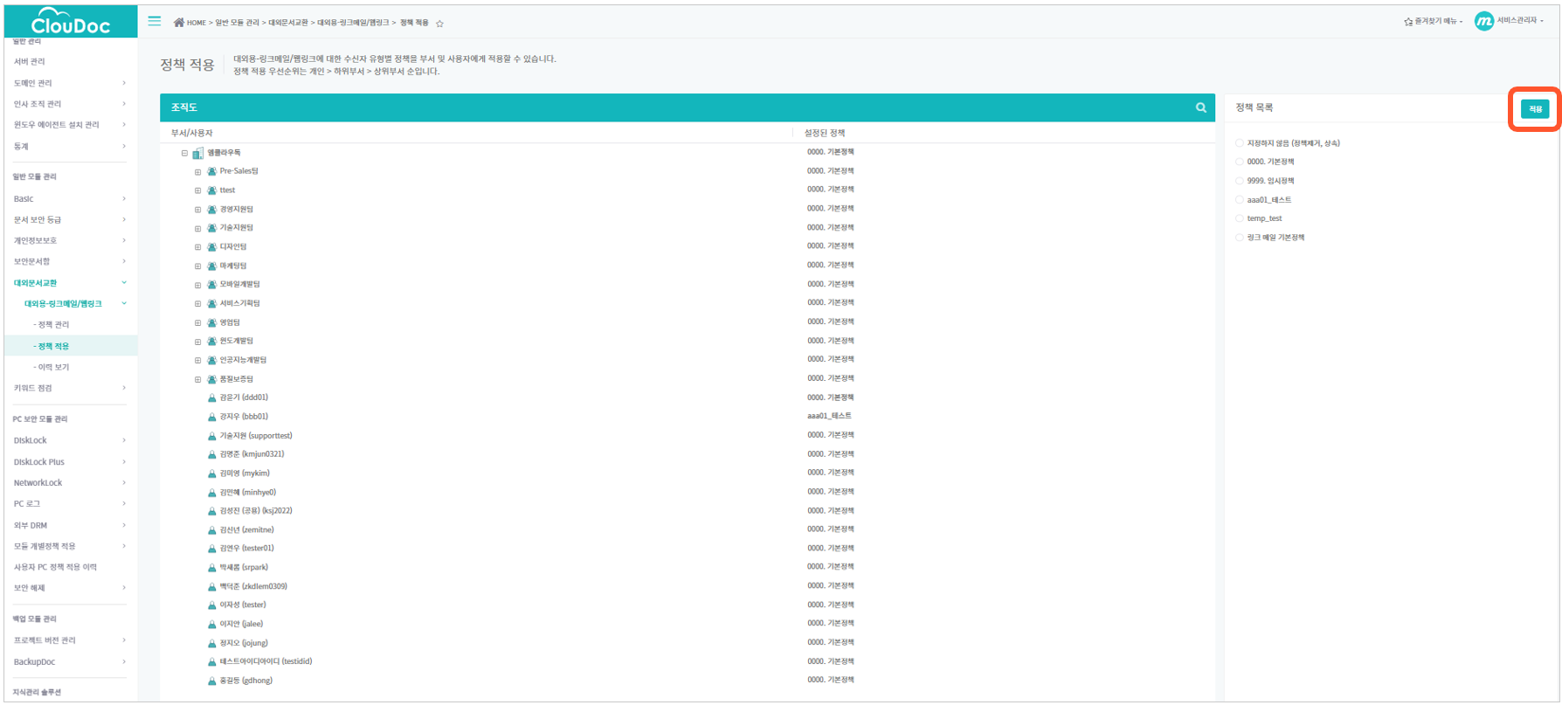Click the 부서/사용자 column header

tap(192, 134)
